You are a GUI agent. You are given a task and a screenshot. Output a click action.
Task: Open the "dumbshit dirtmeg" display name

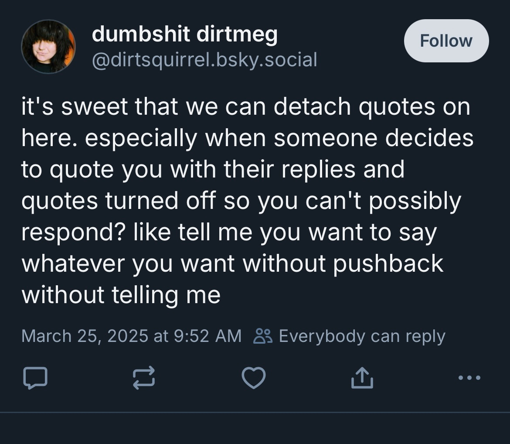click(x=184, y=34)
